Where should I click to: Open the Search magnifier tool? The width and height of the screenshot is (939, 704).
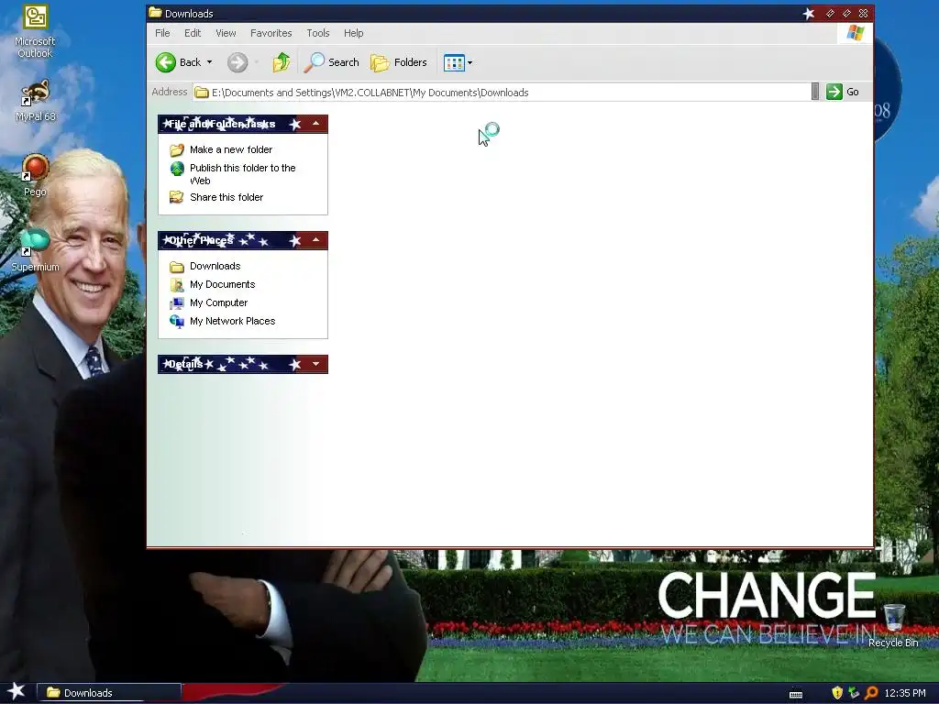point(331,62)
